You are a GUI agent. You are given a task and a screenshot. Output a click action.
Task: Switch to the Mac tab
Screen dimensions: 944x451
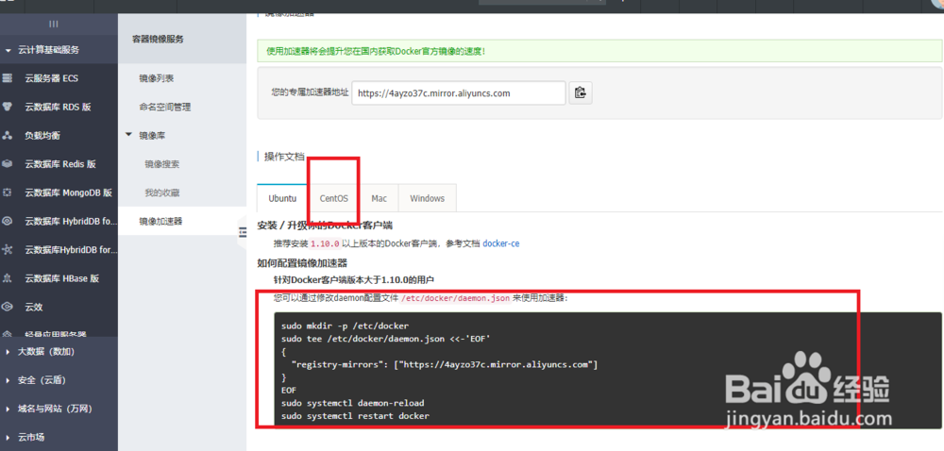[x=379, y=198]
